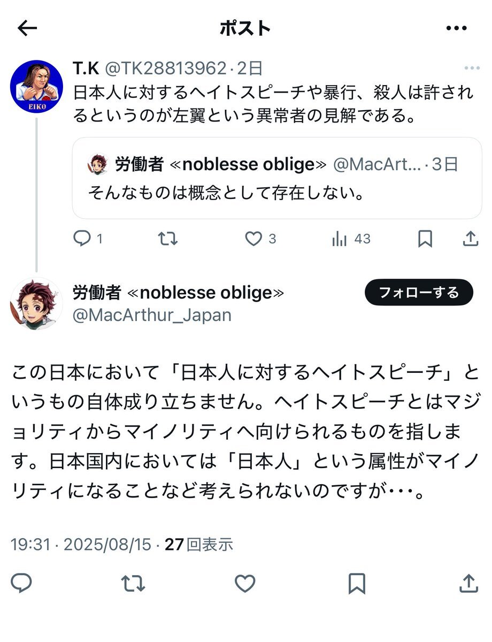Open the @TK28813962 handle link
This screenshot has height=642, width=492.
(x=165, y=68)
